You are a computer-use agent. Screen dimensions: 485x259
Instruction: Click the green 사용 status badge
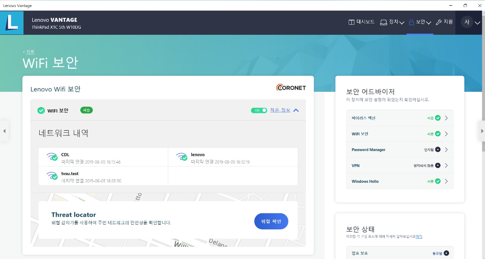(86, 110)
